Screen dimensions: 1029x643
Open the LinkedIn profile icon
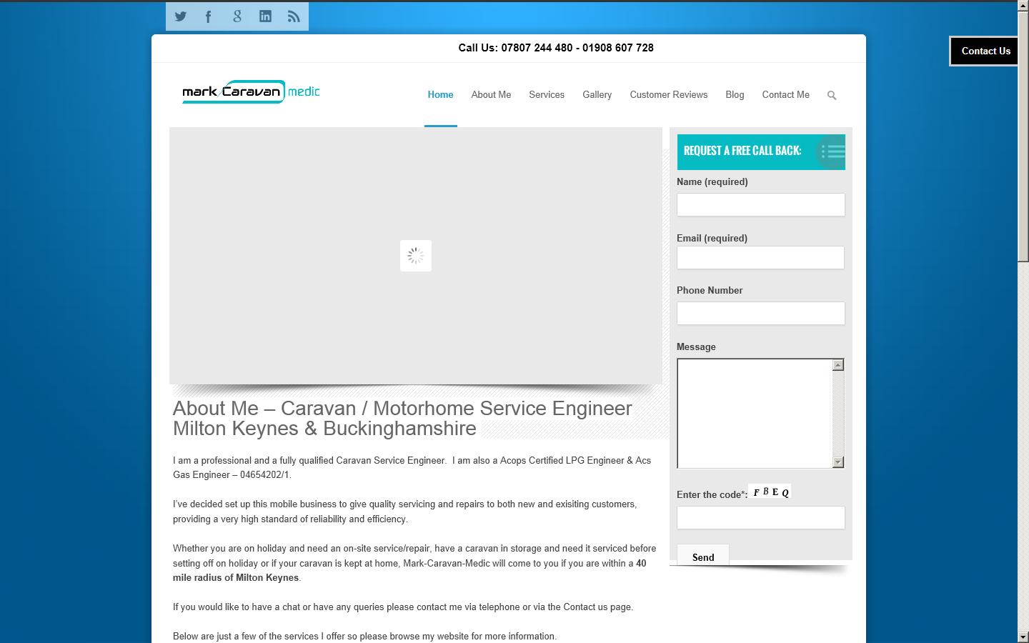pyautogui.click(x=265, y=16)
